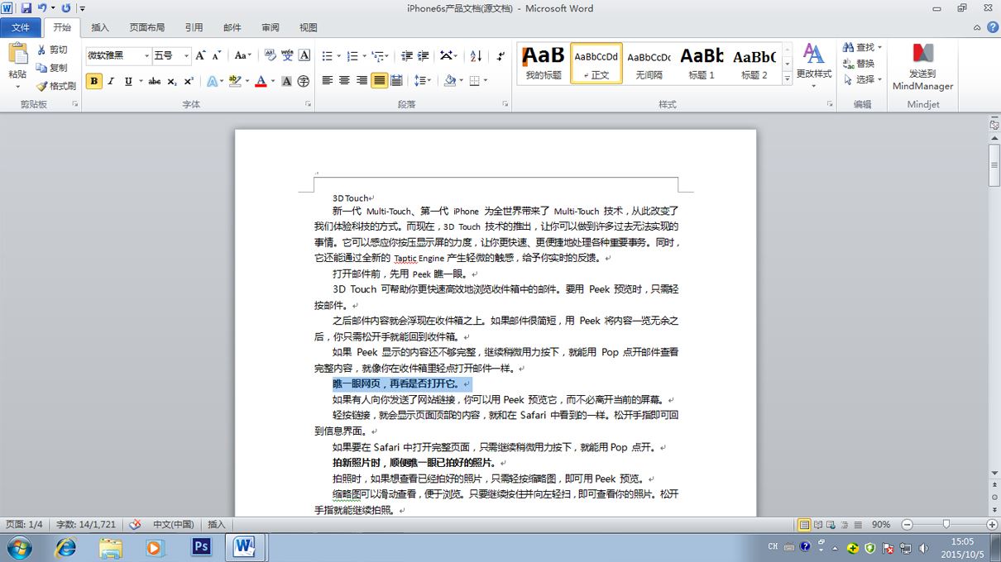Apply the red font color
1001x562 pixels.
[x=261, y=81]
